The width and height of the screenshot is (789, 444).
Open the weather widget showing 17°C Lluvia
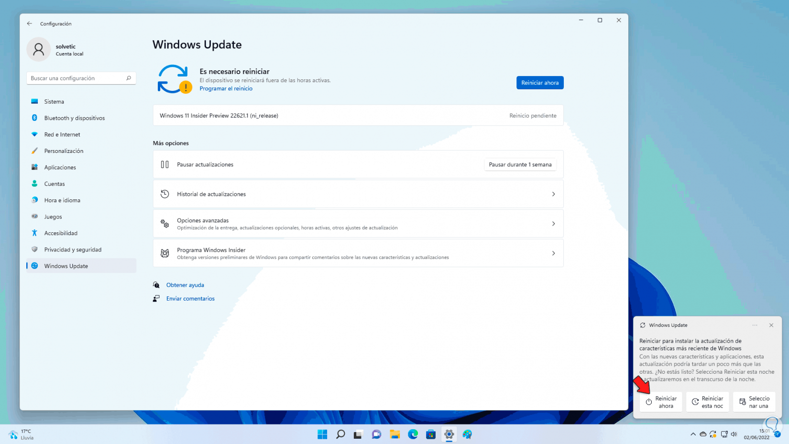point(21,434)
